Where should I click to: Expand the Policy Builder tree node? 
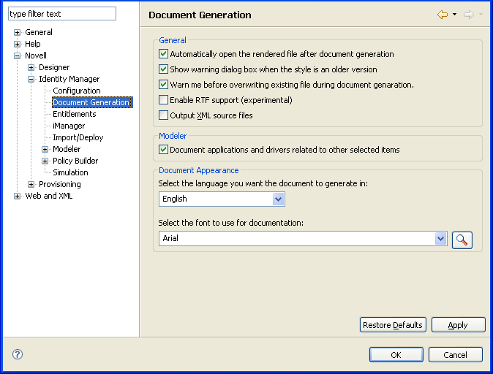[x=45, y=161]
